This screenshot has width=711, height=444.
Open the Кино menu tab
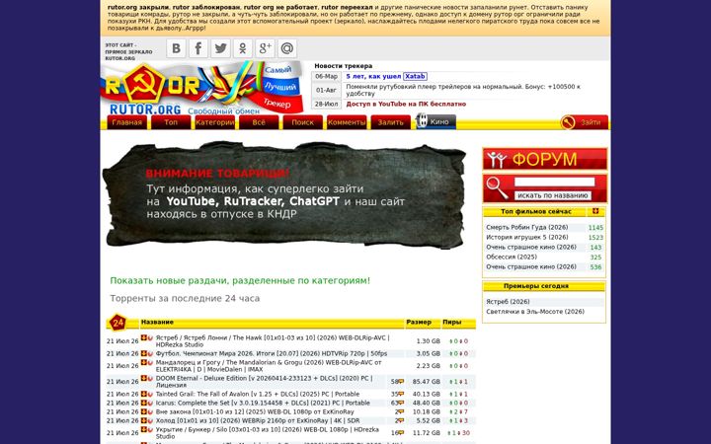click(436, 122)
